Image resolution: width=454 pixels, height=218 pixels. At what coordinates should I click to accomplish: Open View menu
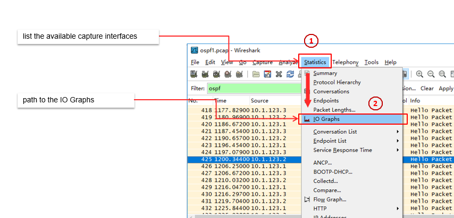(x=227, y=63)
